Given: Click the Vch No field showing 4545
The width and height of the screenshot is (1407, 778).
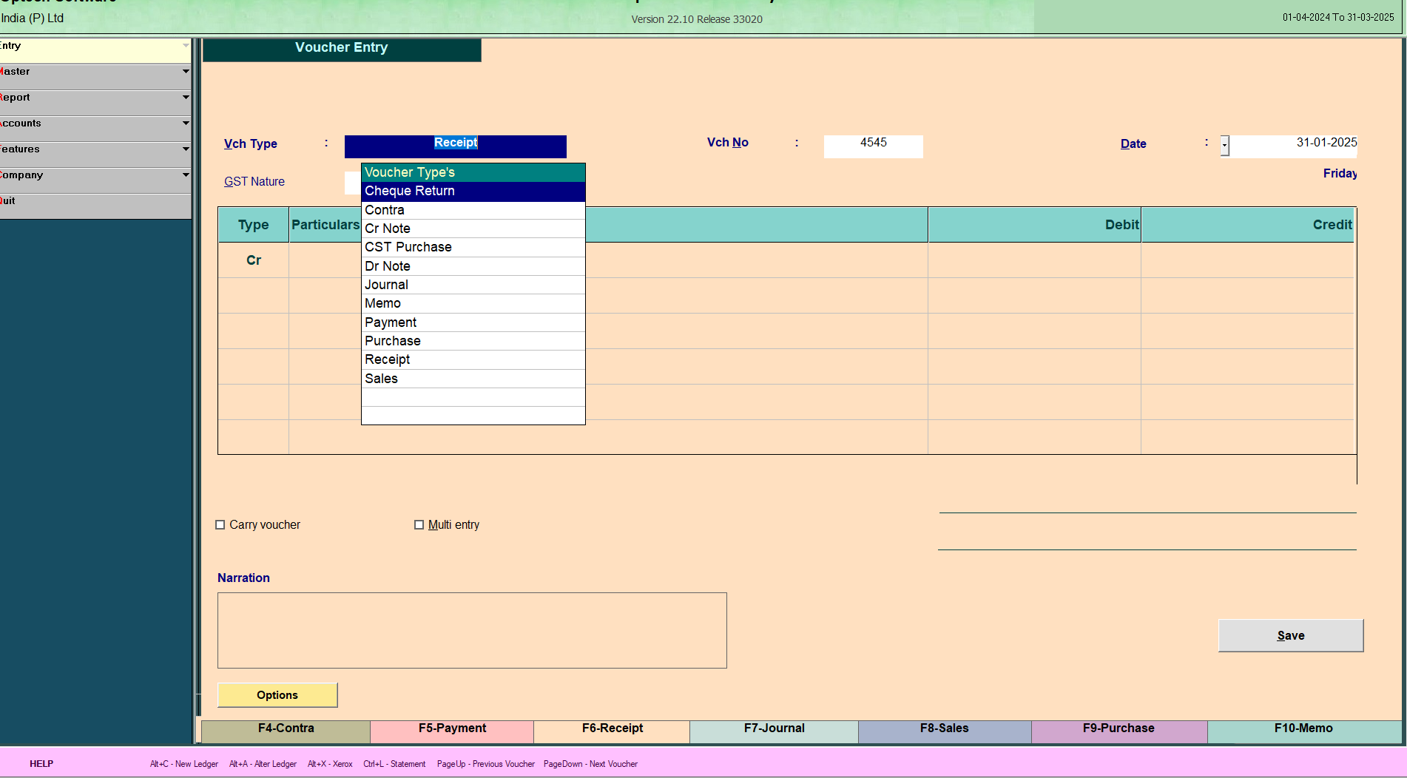Looking at the screenshot, I should [873, 144].
